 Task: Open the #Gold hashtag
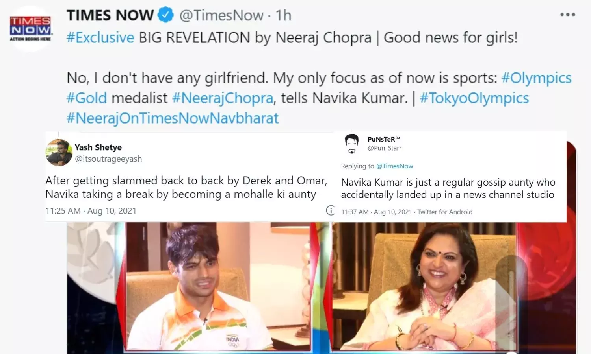point(87,98)
